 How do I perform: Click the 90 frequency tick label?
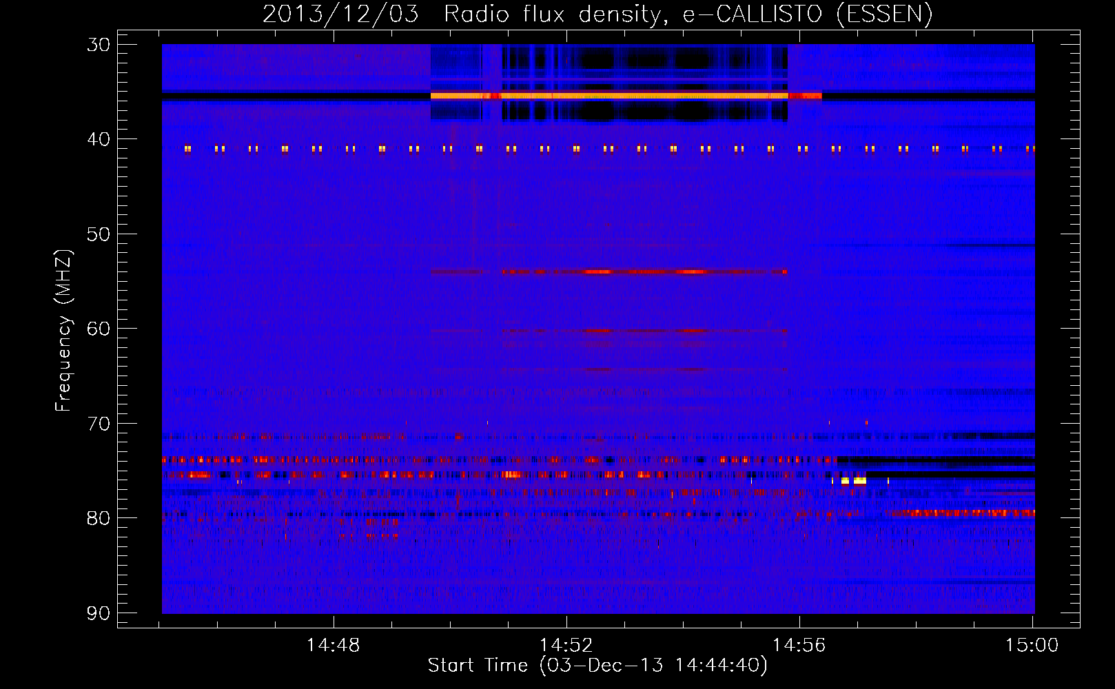[99, 613]
